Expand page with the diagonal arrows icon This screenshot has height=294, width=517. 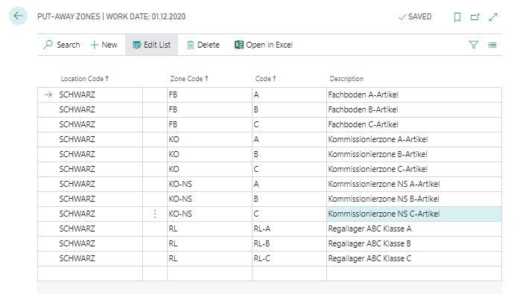coord(493,17)
